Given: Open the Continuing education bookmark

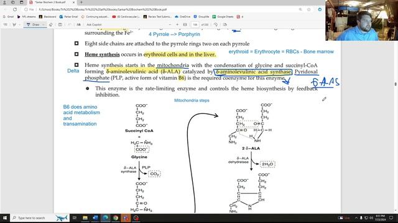Looking at the screenshot, I should 95,17.
